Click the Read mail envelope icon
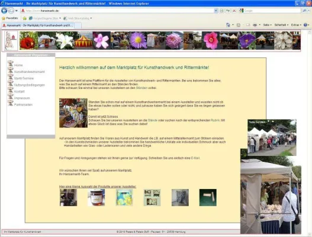 pos(248,25)
